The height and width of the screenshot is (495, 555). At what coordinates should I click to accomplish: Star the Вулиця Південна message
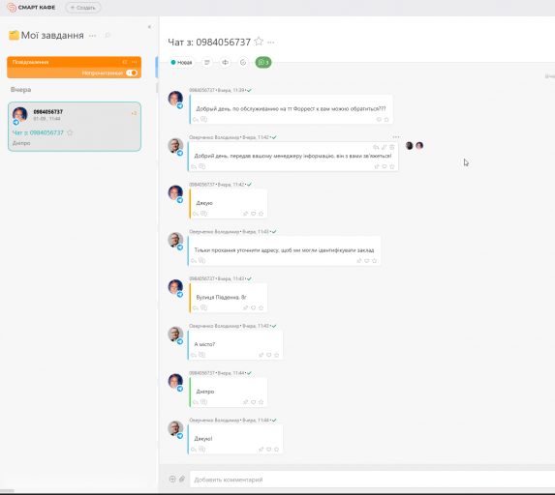[x=261, y=307]
